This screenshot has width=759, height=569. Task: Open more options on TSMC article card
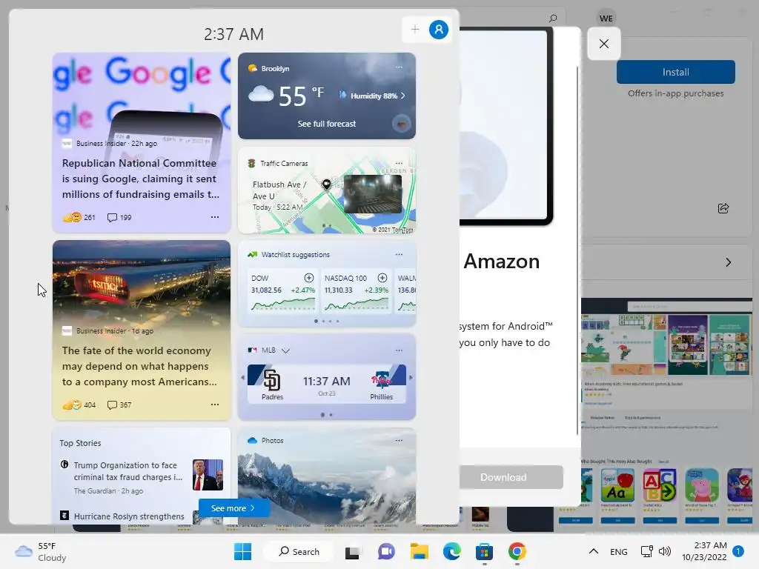coord(215,405)
